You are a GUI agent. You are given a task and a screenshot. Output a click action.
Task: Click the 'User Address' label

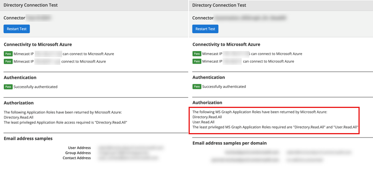click(79, 148)
